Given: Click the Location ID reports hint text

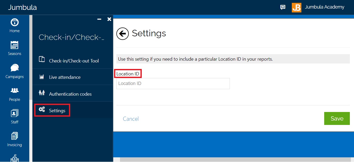Looking at the screenshot, I should click(x=195, y=59).
